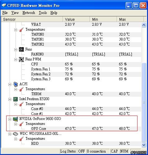Collapse the Intel Pentium E5200 node
Image resolution: width=148 pixels, height=155 pixels.
point(10,99)
